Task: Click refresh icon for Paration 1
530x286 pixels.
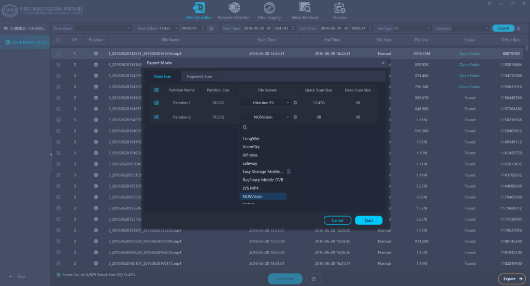Action: 295,103
